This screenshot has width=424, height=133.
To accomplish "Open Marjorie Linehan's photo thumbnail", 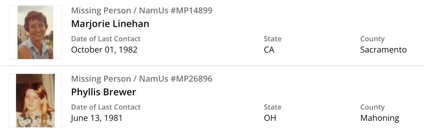I will pyautogui.click(x=35, y=32).
